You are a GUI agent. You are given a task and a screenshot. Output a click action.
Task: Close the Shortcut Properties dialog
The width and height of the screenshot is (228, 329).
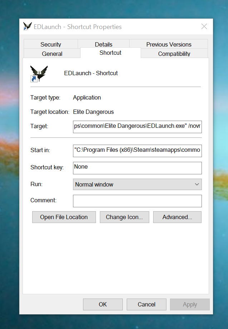click(x=204, y=26)
